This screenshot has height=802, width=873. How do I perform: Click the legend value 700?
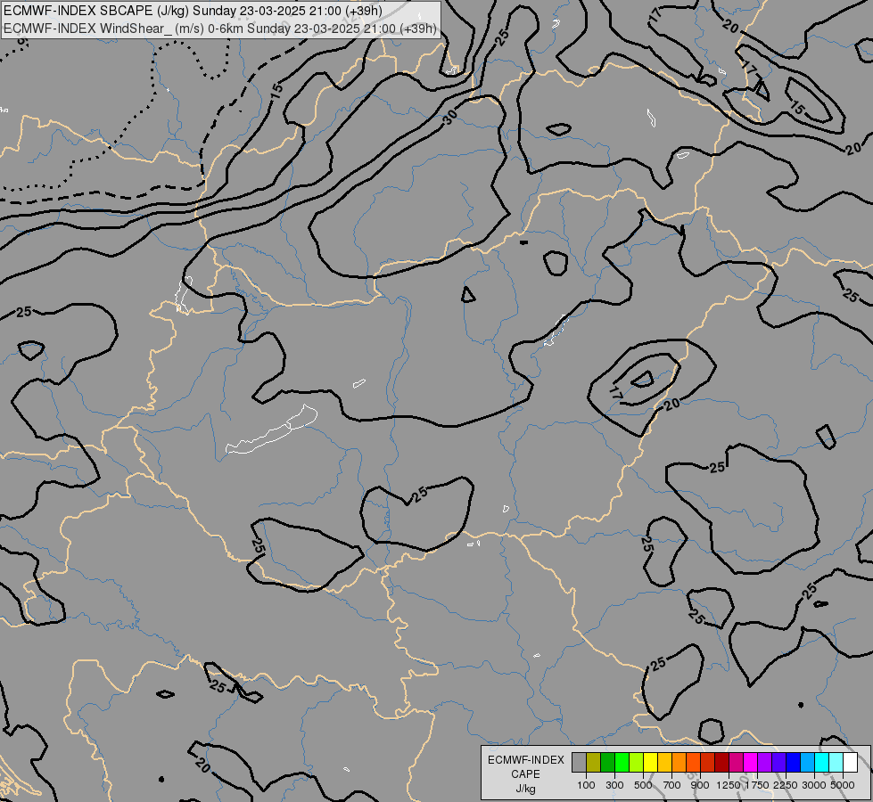click(672, 785)
